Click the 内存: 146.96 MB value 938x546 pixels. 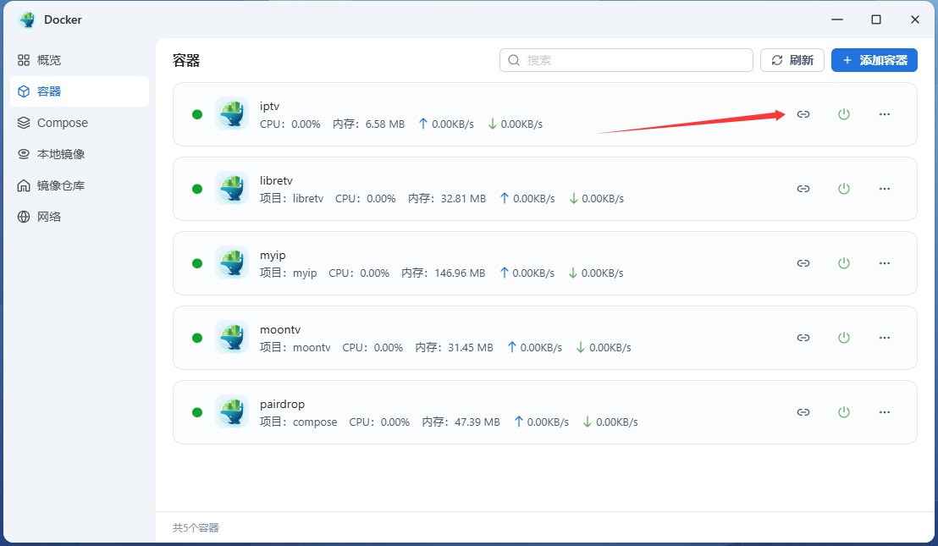tap(444, 273)
